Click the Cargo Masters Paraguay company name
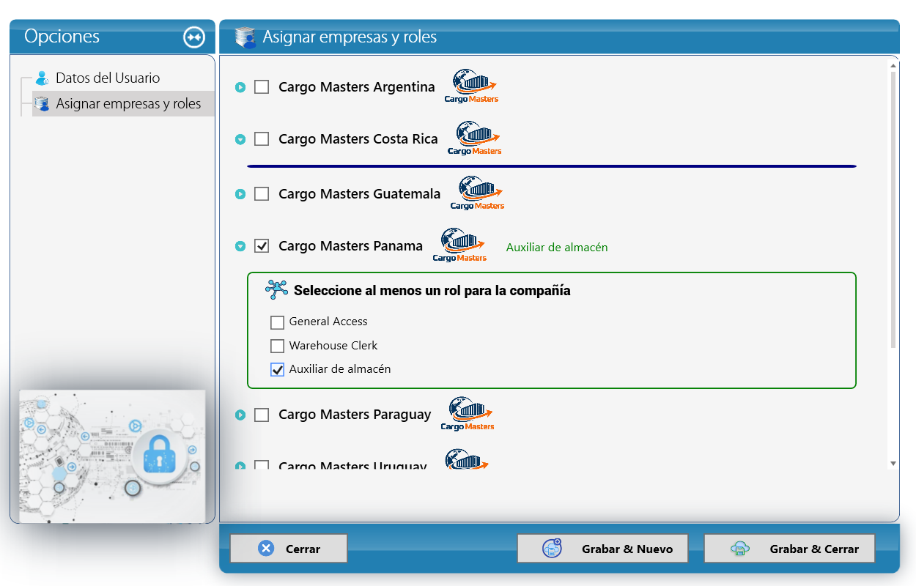This screenshot has width=916, height=586. coord(355,415)
